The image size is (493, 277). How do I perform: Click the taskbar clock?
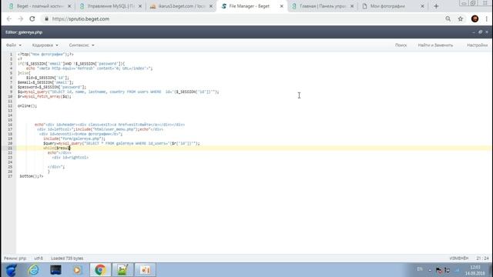pyautogui.click(x=475, y=270)
